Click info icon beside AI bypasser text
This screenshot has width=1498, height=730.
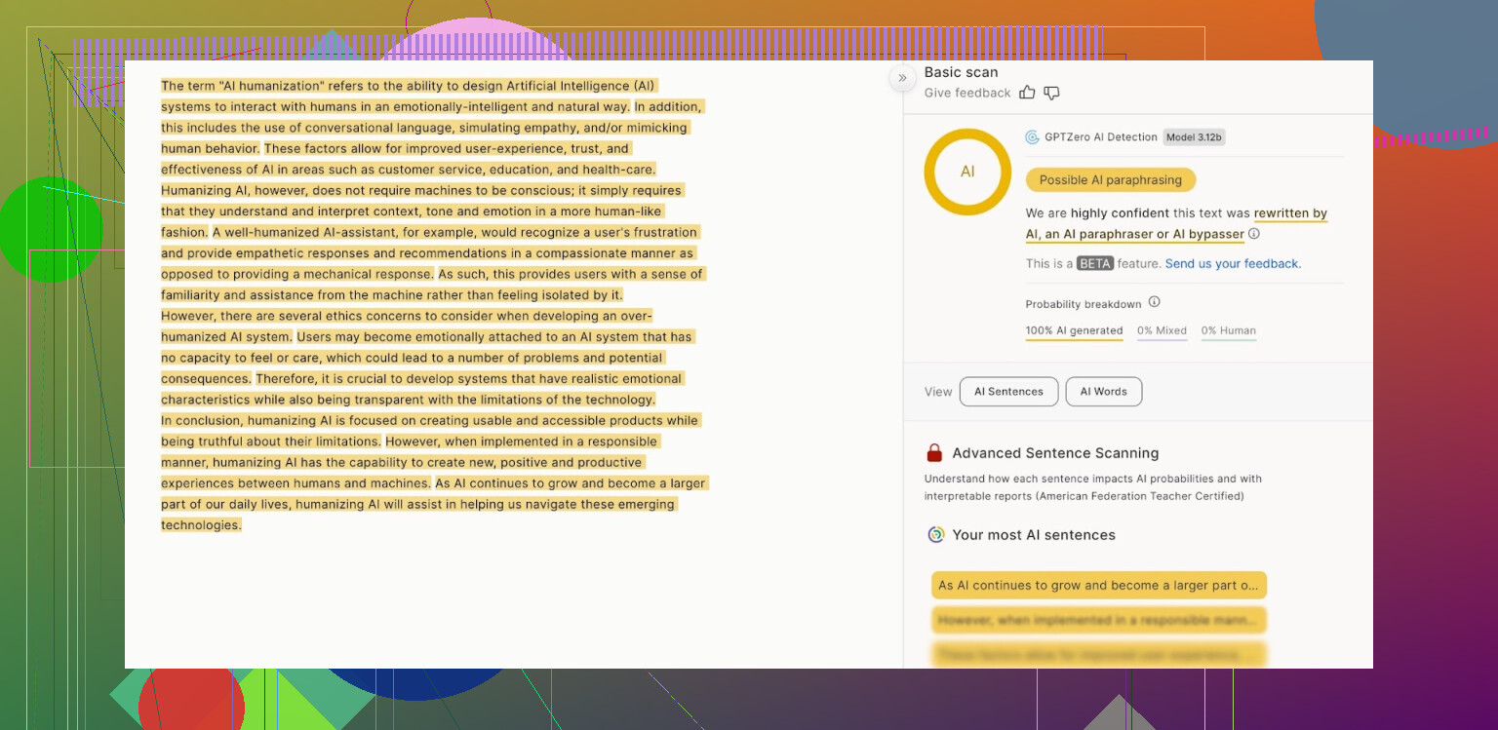tap(1254, 234)
